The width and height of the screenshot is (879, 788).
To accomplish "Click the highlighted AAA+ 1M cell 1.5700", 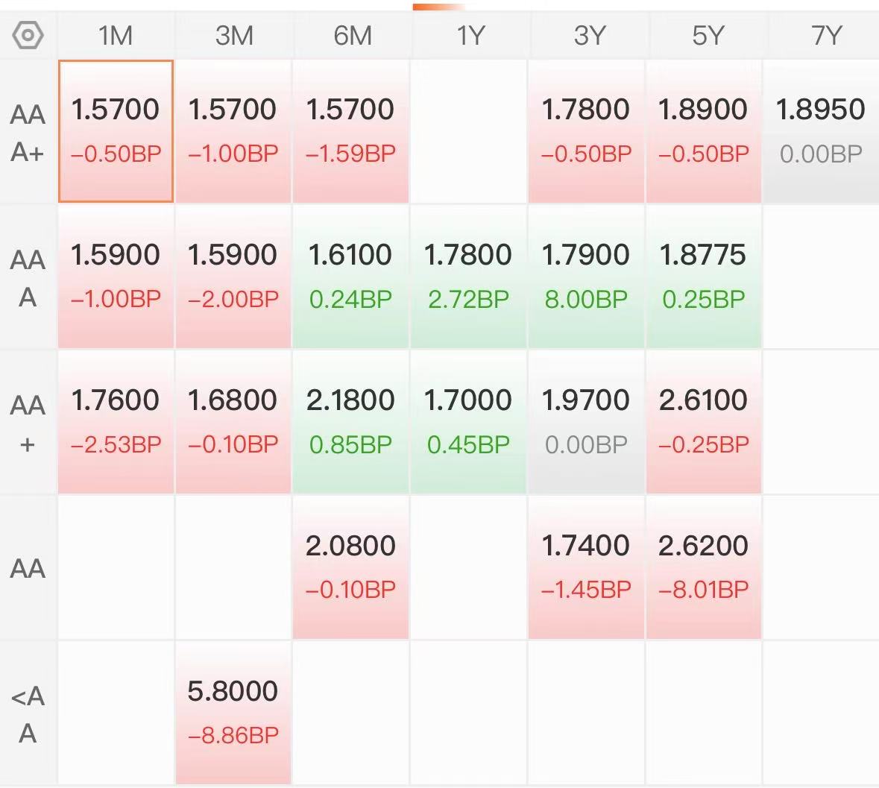I will pos(116,131).
